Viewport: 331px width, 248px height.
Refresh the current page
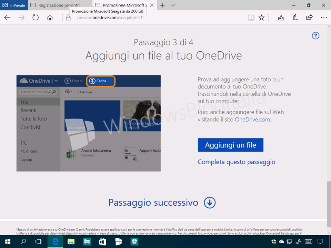(36, 18)
